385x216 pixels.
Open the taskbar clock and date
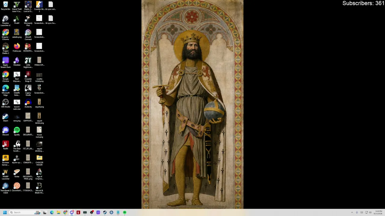tap(379, 212)
